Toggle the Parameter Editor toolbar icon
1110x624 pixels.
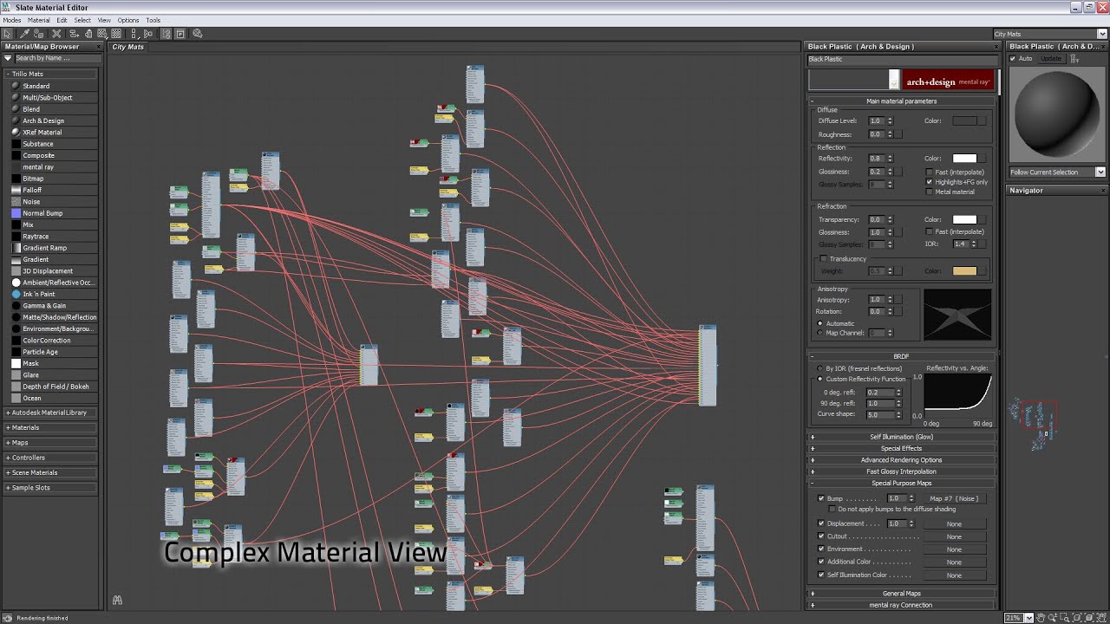pyautogui.click(x=180, y=33)
